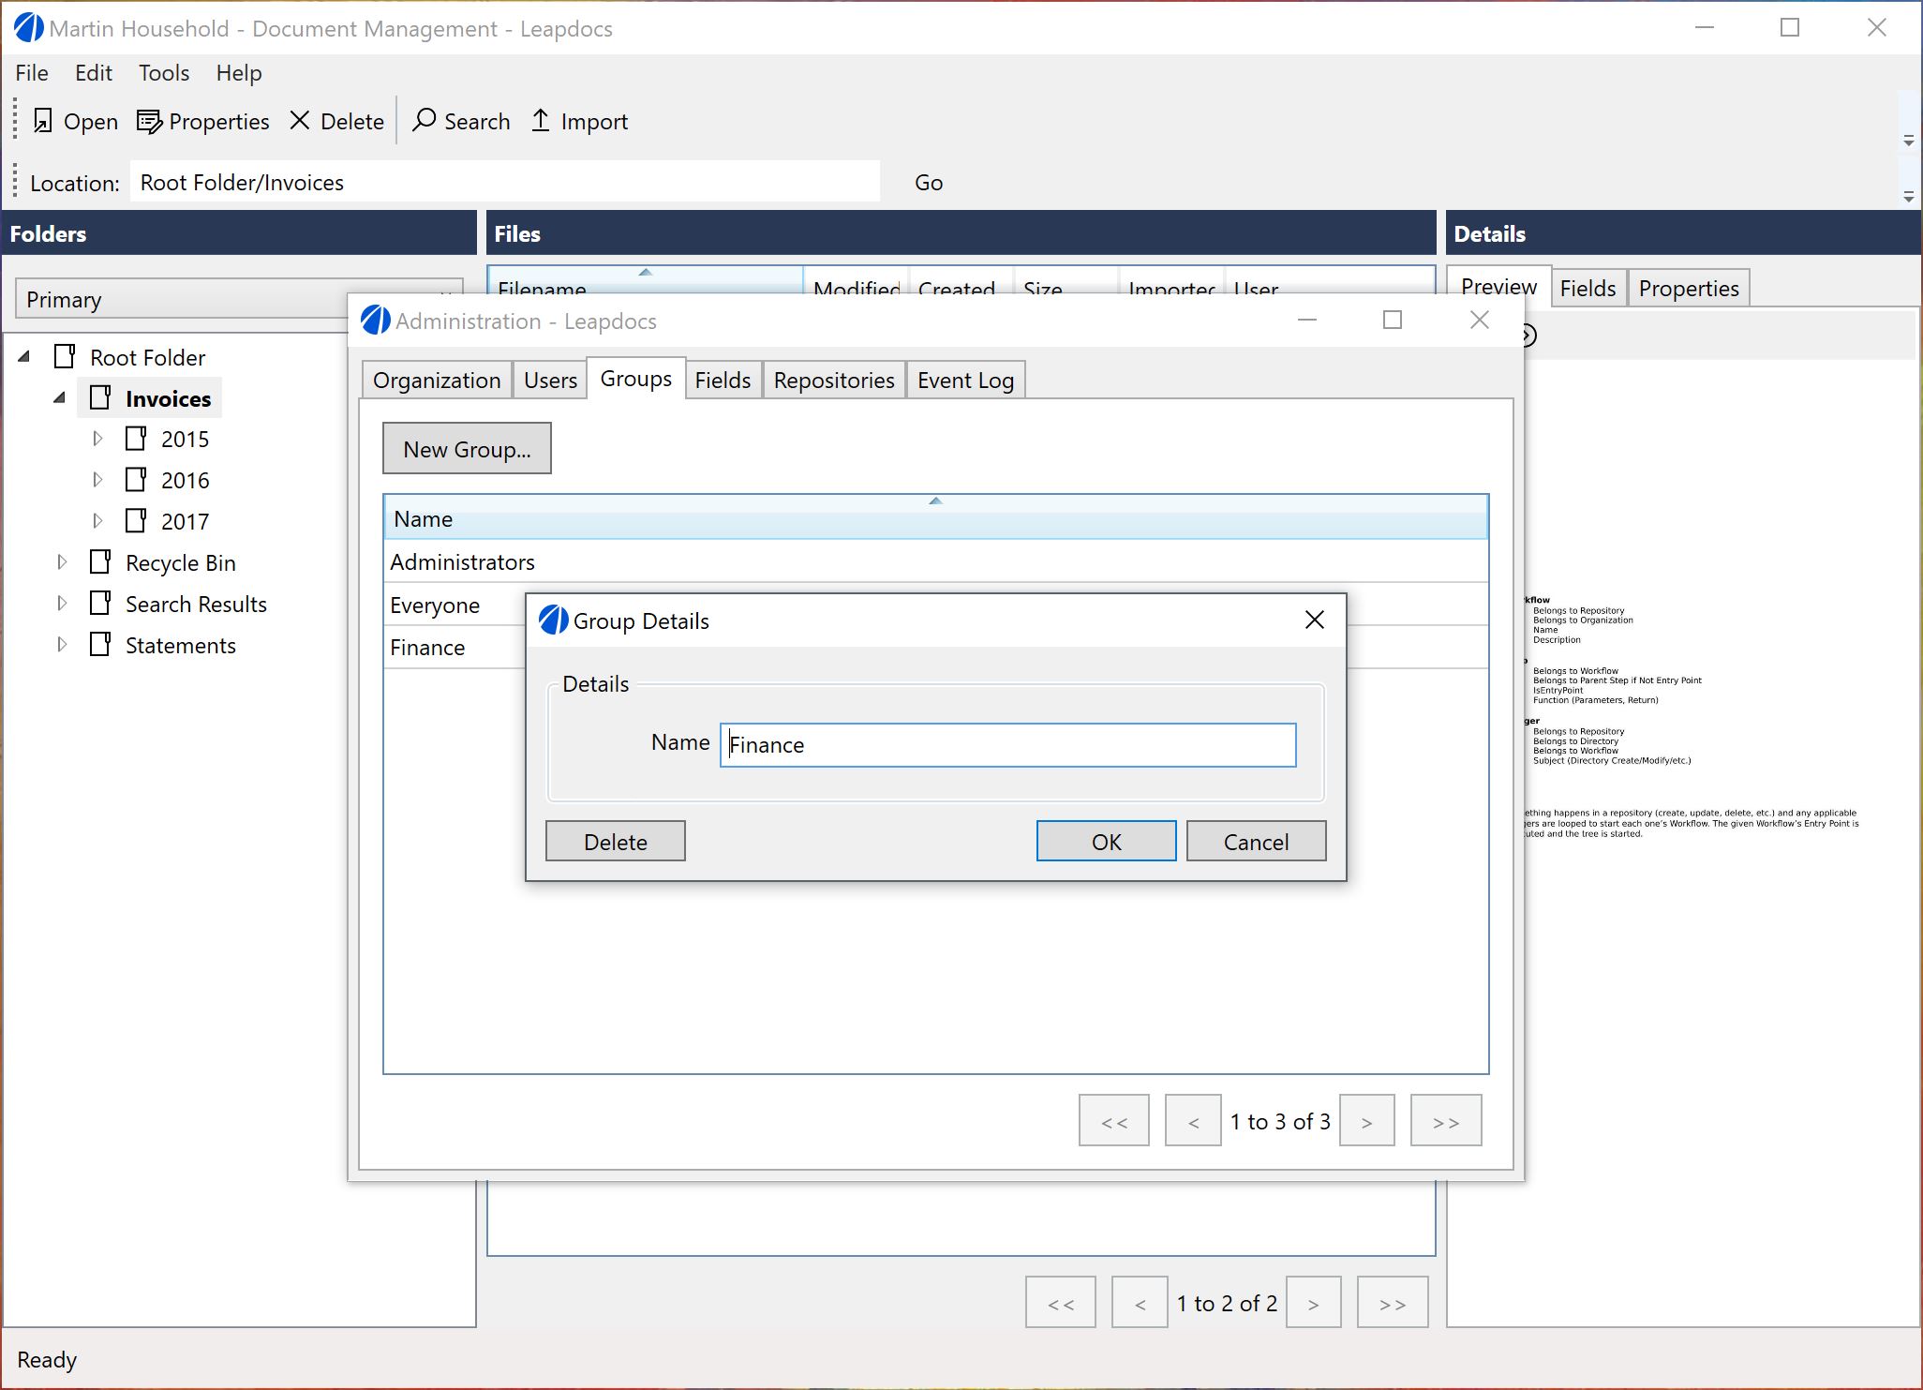Click toolbar overflow arrow beside Import row

click(1909, 141)
